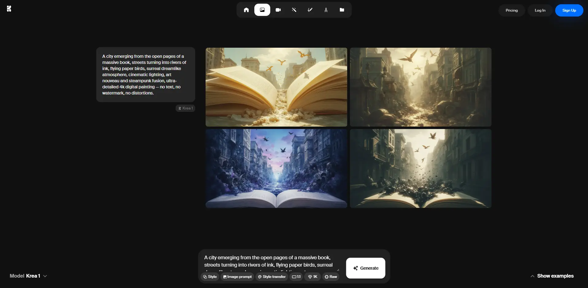
Task: Toggle Raw mode
Action: (331, 277)
